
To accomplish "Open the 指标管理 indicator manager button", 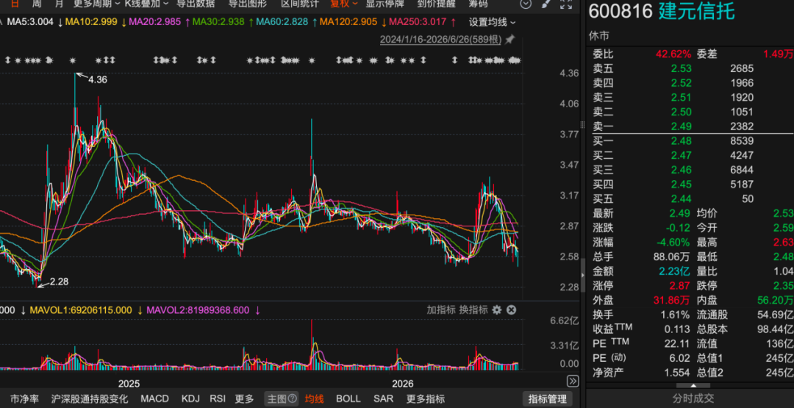I will [548, 399].
